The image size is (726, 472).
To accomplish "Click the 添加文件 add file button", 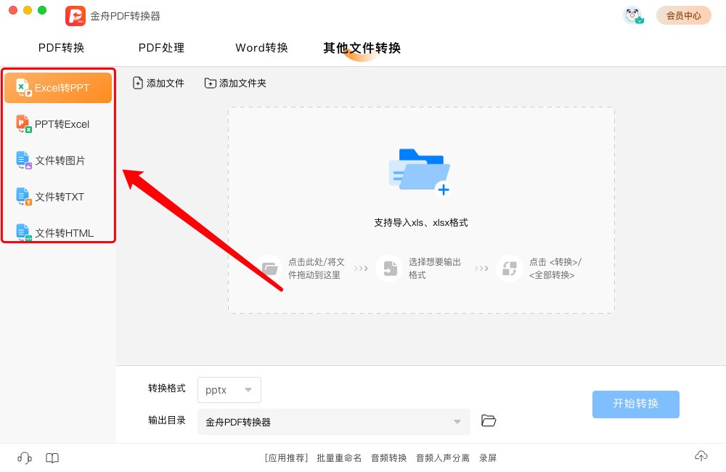I will (x=158, y=83).
